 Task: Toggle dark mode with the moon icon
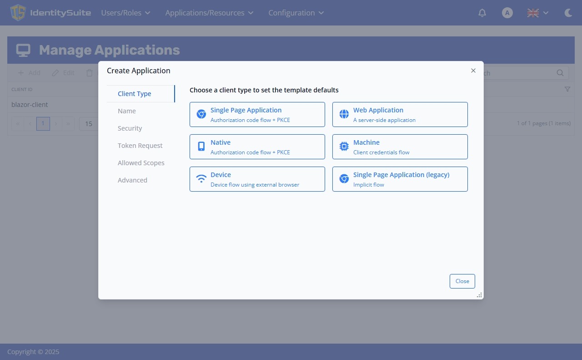coord(568,13)
